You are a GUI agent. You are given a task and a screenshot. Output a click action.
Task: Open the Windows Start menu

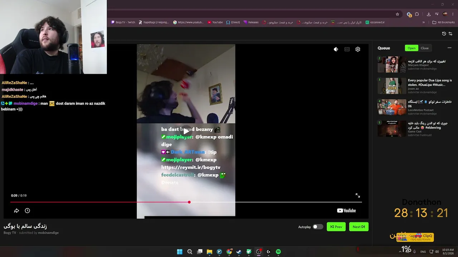coord(180,252)
